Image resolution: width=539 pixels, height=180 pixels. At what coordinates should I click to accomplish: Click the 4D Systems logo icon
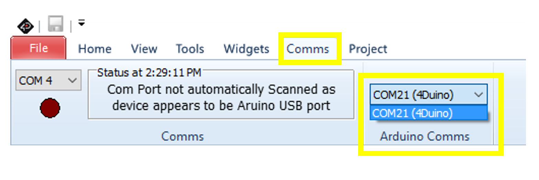26,26
